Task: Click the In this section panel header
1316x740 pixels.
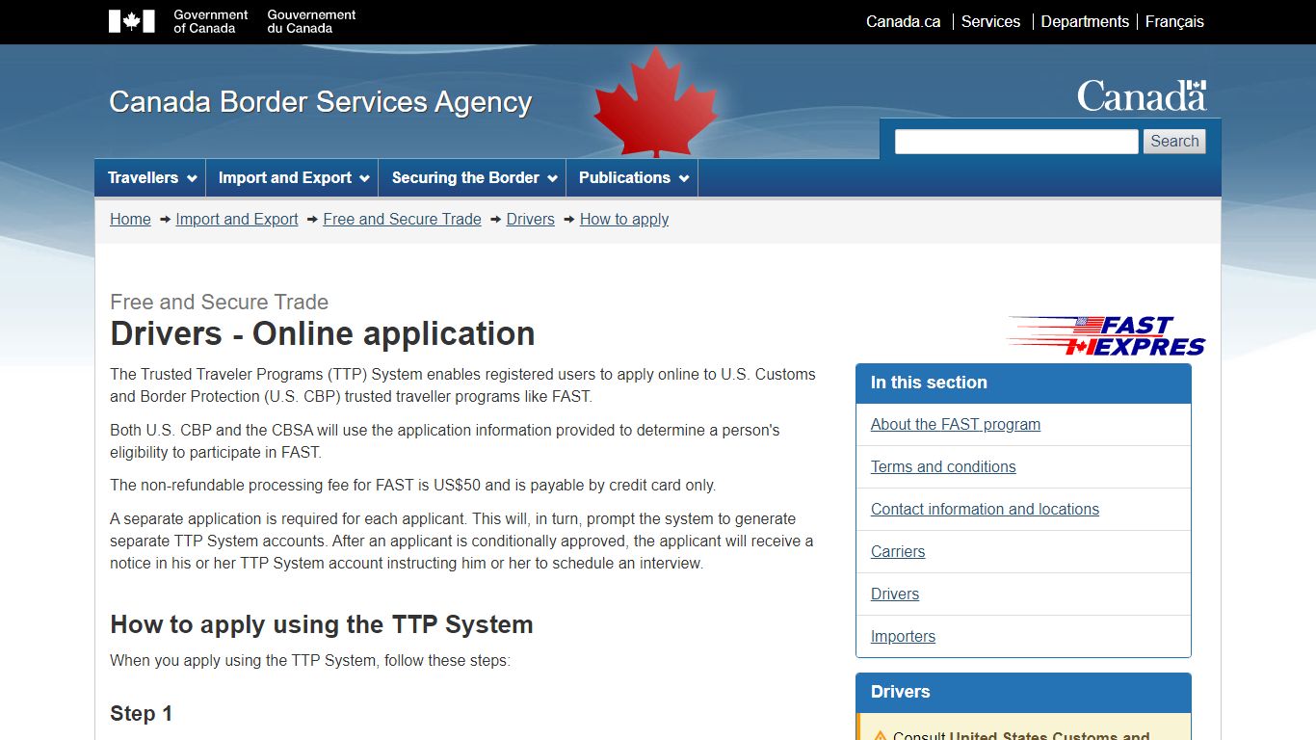Action: (1023, 383)
